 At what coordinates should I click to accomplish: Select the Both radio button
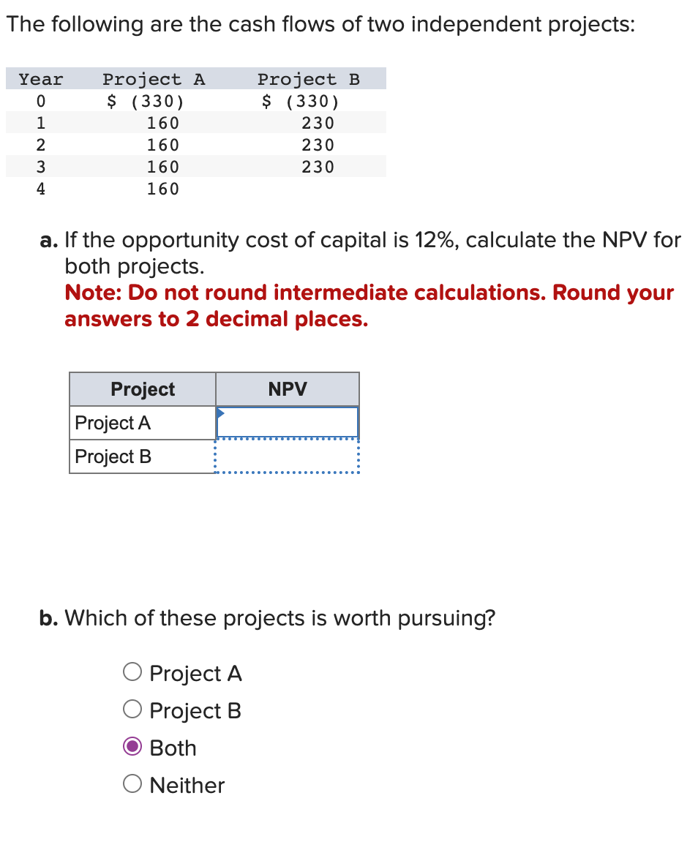click(x=133, y=747)
